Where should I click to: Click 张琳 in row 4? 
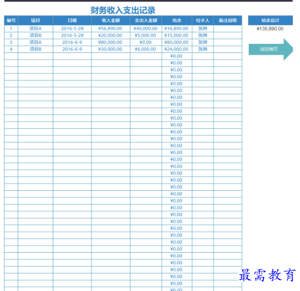[203, 49]
